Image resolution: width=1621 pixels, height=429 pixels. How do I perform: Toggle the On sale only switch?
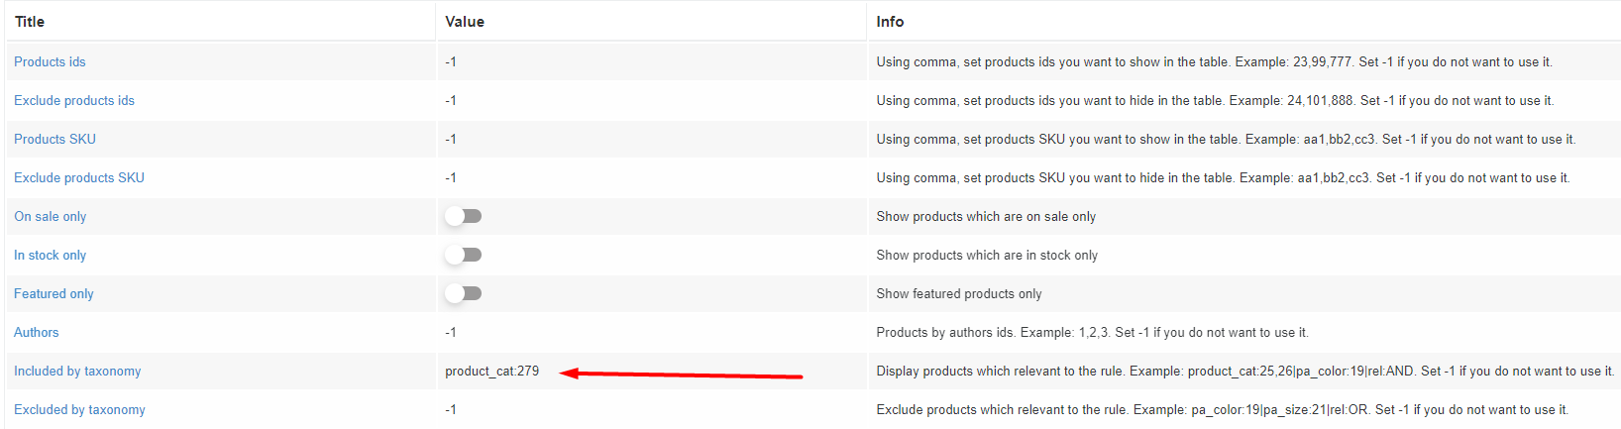463,216
